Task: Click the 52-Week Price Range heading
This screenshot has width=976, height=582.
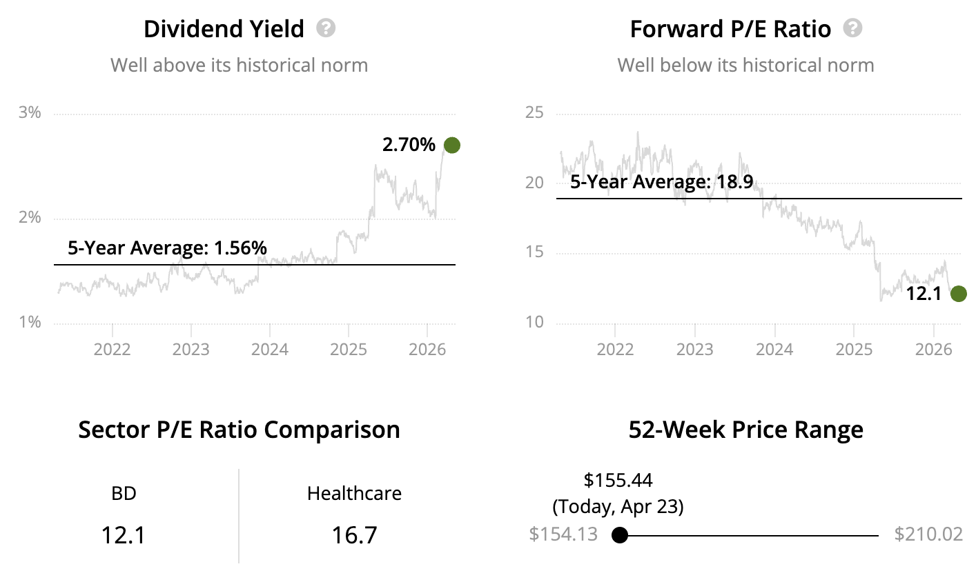Action: [x=745, y=430]
